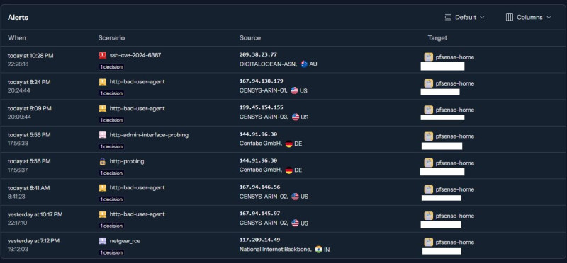Click the pink http-admin-interface-probing scenario icon
The image size is (567, 263).
click(x=102, y=135)
